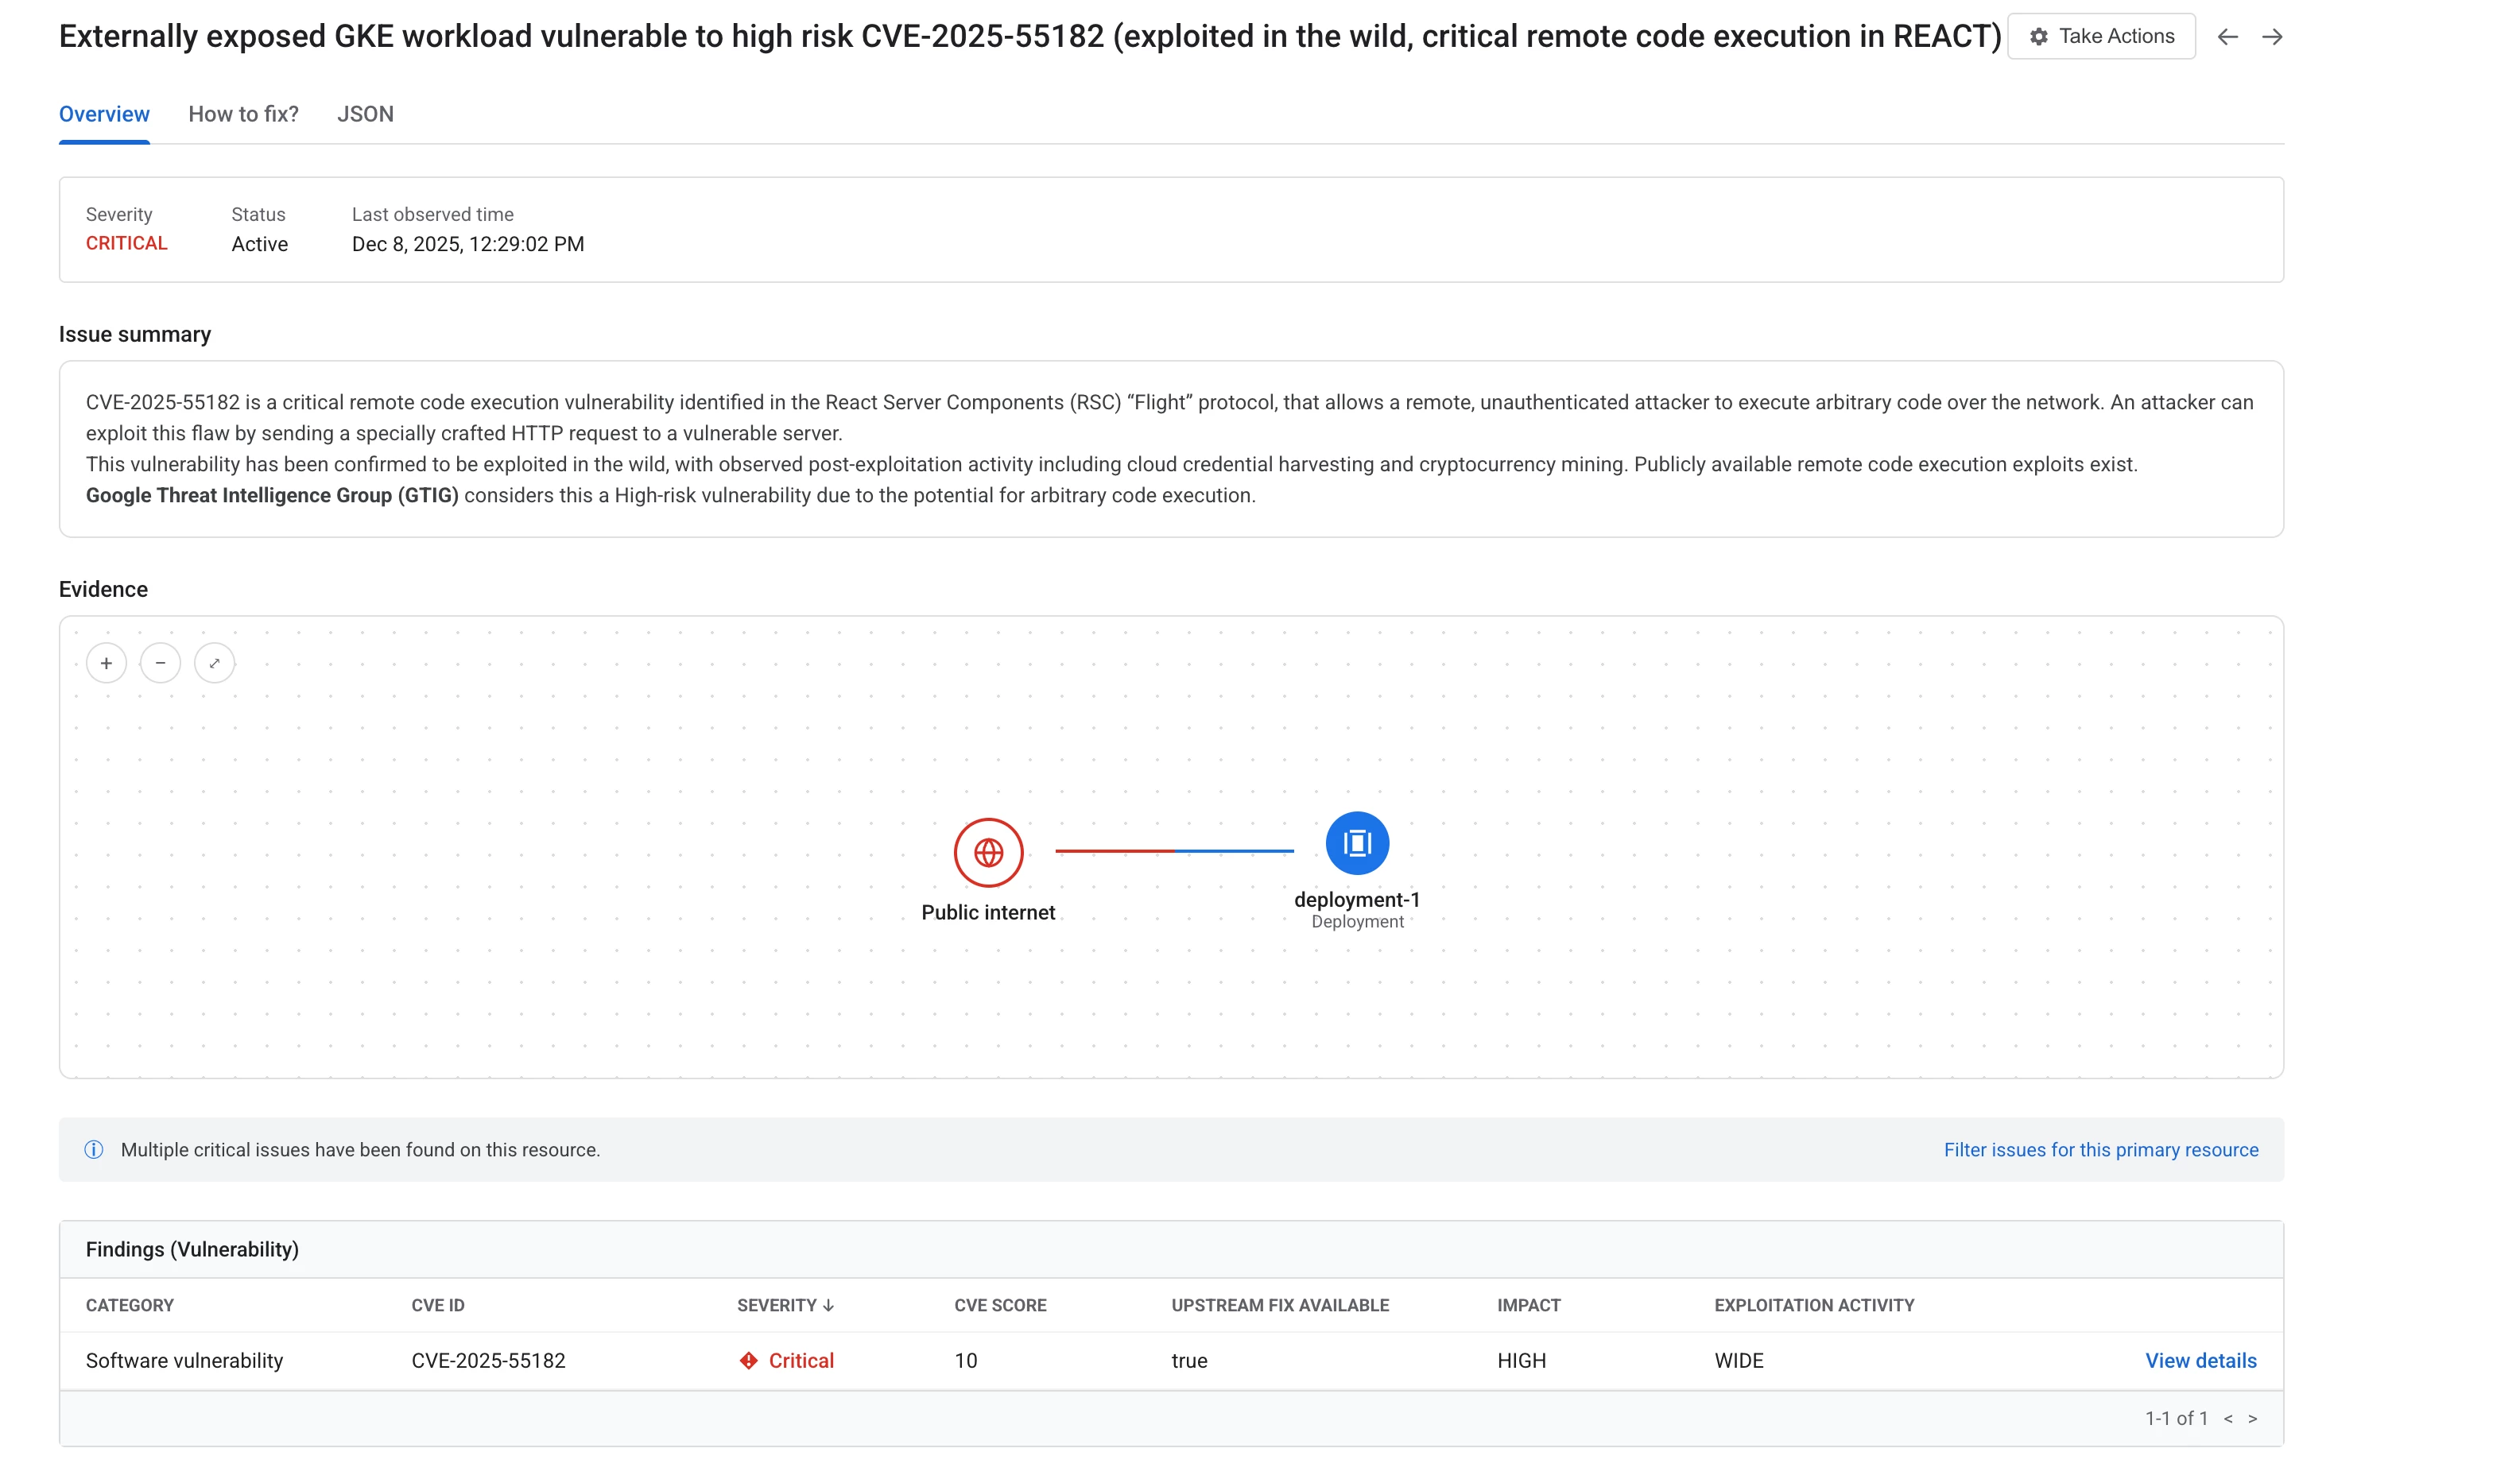Go to next findings page
2520x1483 pixels.
[2252, 1418]
